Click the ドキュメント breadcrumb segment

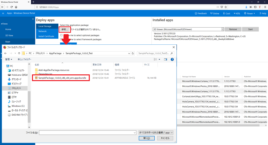(40, 53)
